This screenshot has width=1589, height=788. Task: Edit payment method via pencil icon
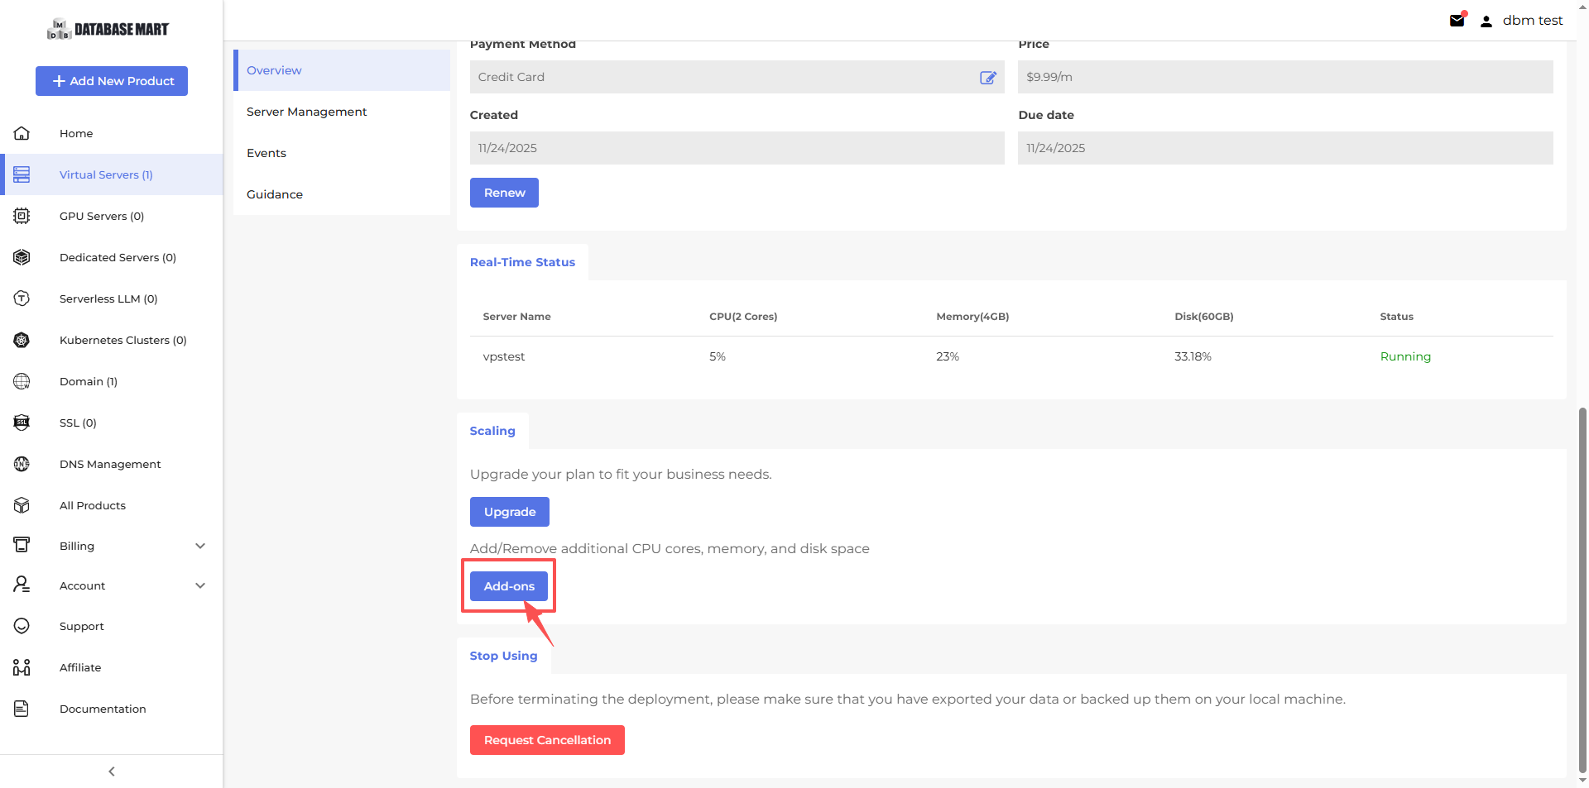click(988, 77)
